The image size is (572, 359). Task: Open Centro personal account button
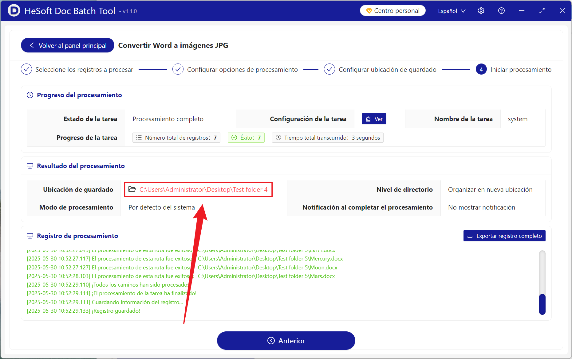pos(393,11)
